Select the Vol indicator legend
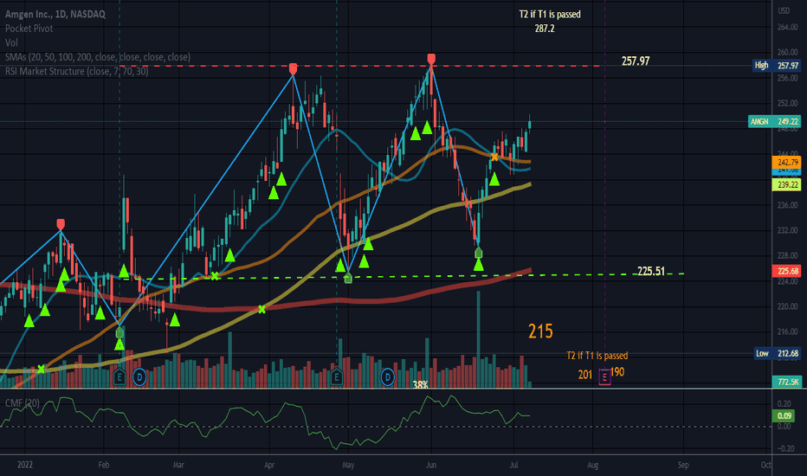 point(11,42)
